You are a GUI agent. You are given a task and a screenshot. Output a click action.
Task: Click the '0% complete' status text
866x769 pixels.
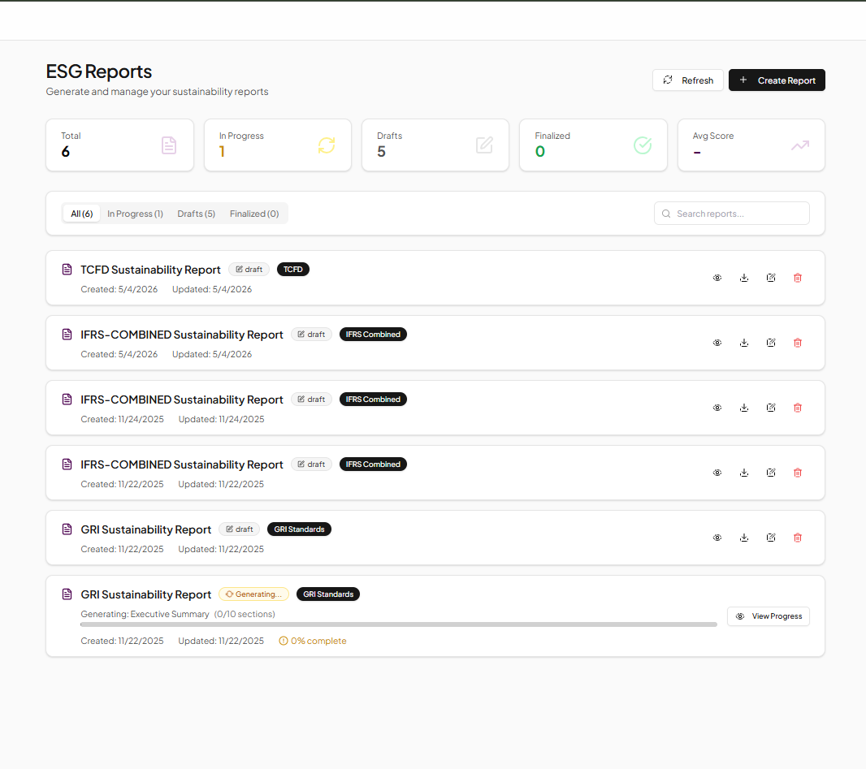tap(313, 641)
